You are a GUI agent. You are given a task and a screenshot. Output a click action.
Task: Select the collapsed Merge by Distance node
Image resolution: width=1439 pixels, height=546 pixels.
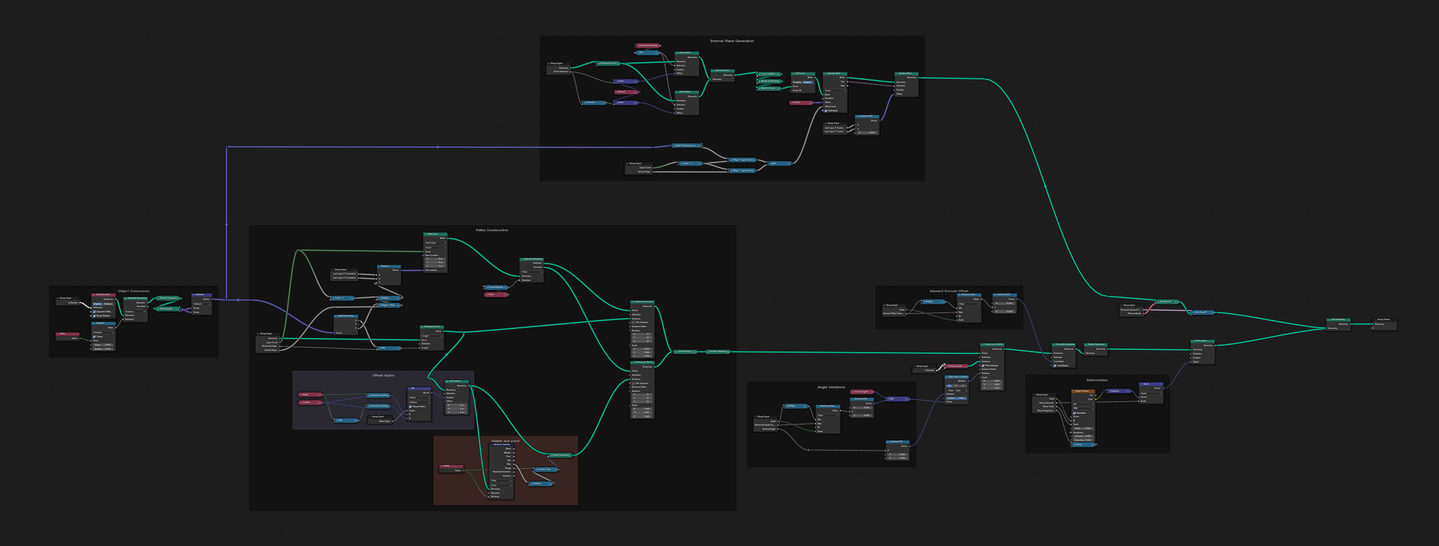(770, 81)
